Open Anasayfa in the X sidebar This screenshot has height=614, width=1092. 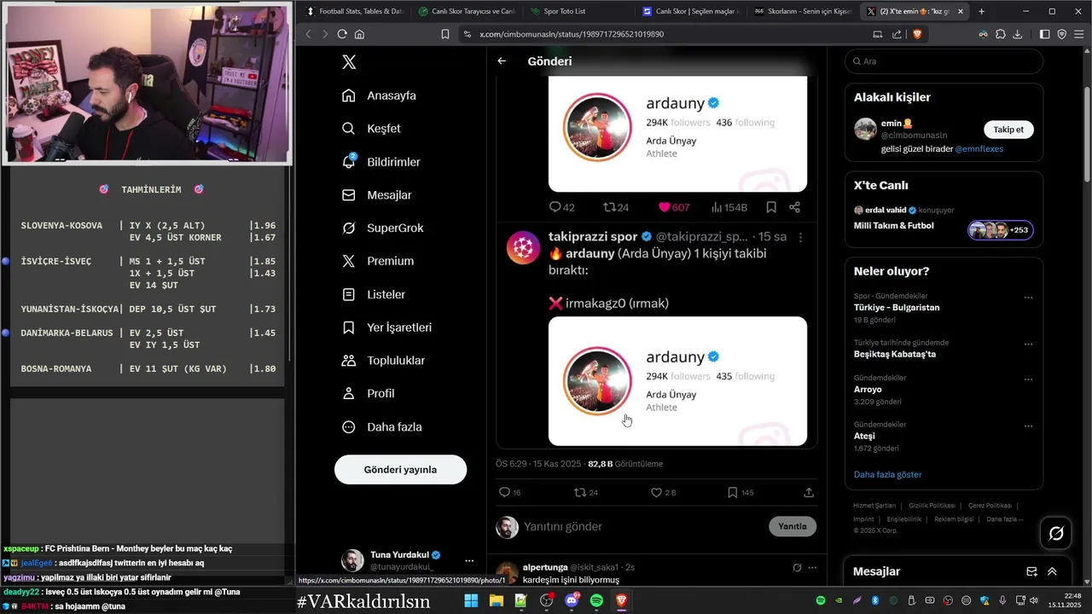[x=379, y=96]
